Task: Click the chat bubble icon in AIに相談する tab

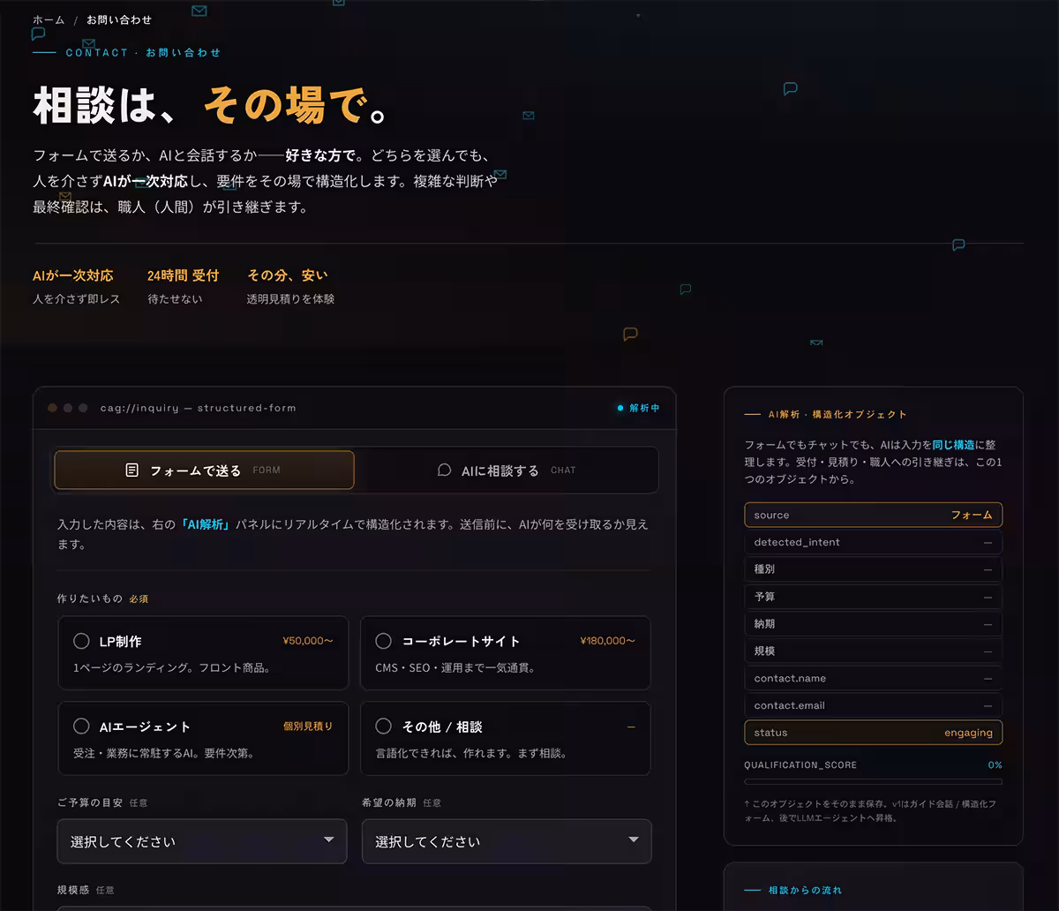Action: pyautogui.click(x=445, y=470)
